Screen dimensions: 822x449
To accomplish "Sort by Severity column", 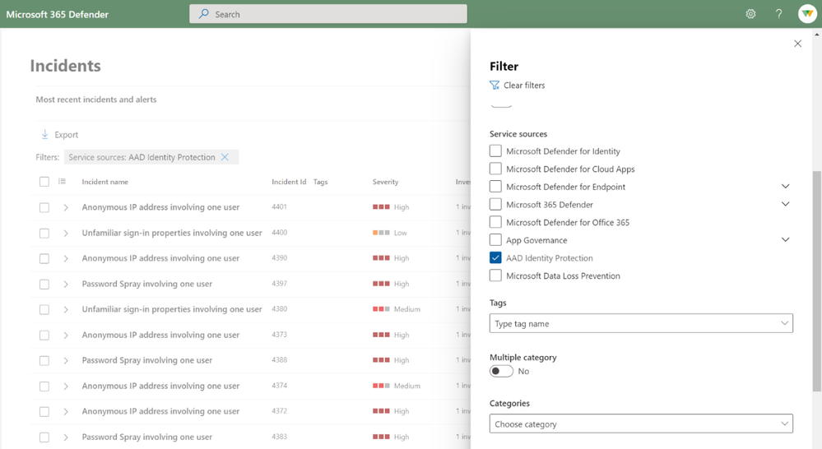I will click(x=385, y=182).
